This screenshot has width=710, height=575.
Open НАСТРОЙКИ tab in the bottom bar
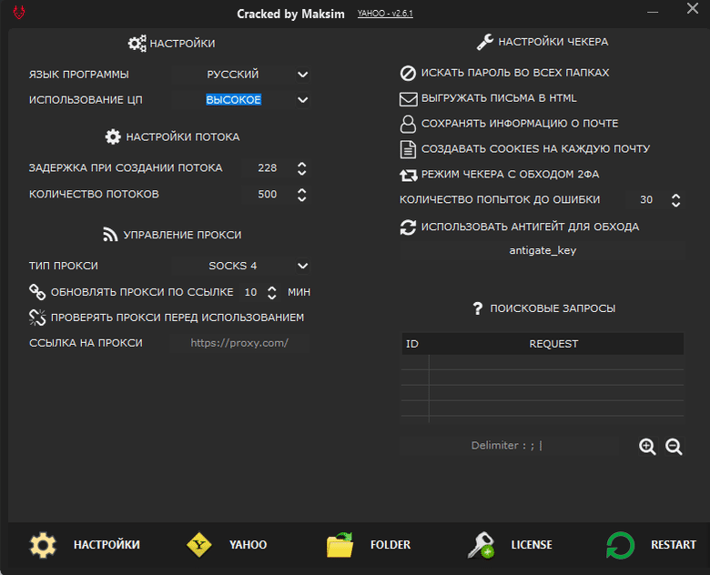point(85,545)
